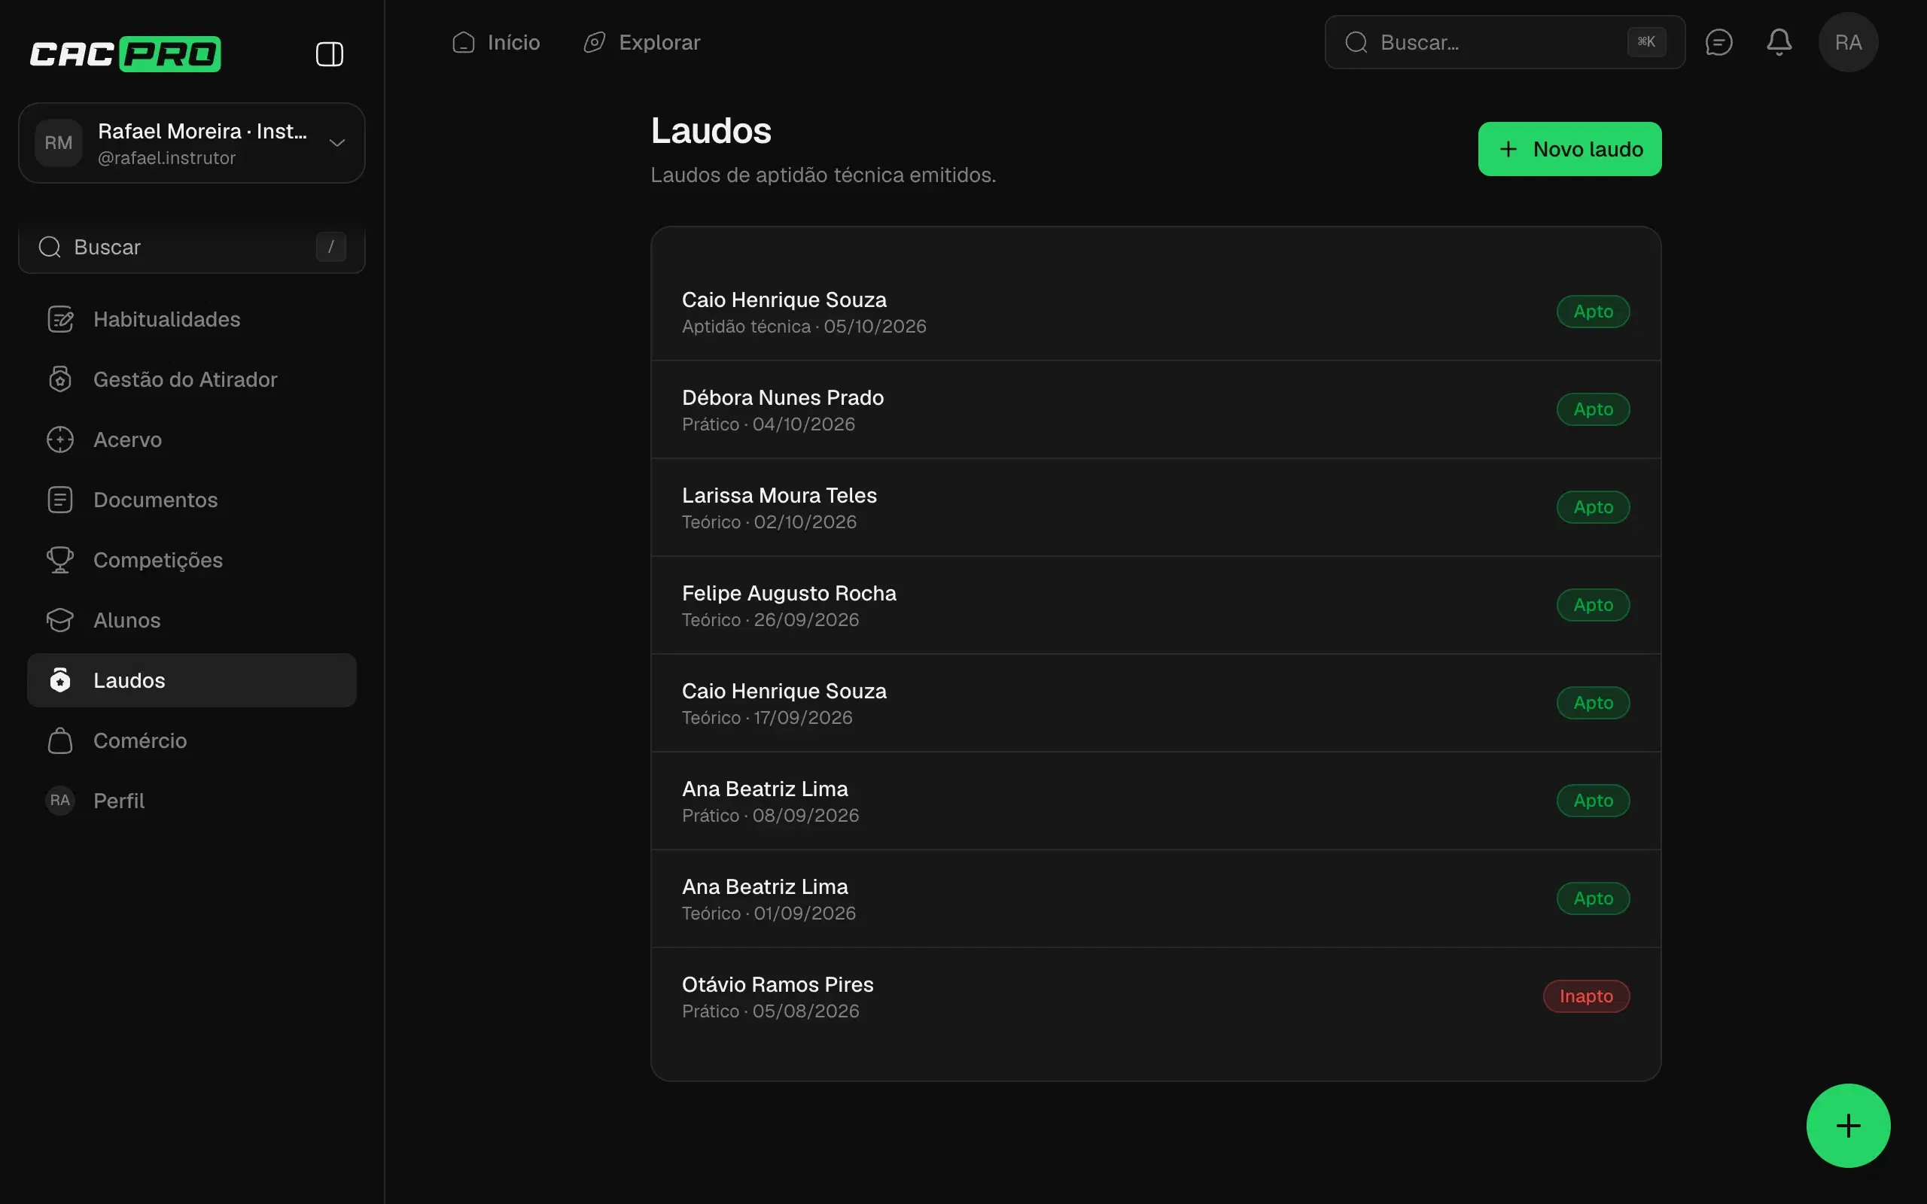Open the Comércio section
The image size is (1927, 1204).
coord(191,740)
